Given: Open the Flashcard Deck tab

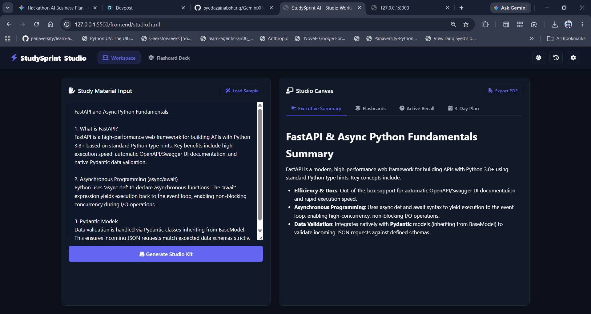Looking at the screenshot, I should coord(169,58).
